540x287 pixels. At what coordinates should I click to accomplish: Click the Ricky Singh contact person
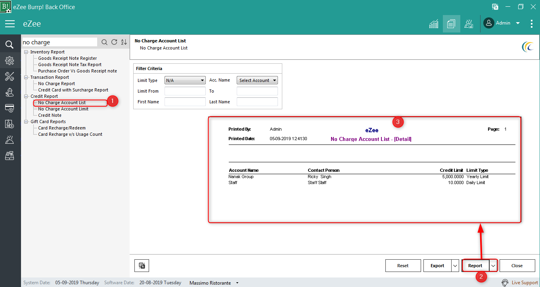tap(320, 177)
